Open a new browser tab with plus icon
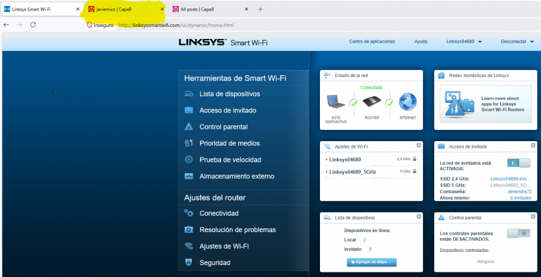 pos(261,9)
